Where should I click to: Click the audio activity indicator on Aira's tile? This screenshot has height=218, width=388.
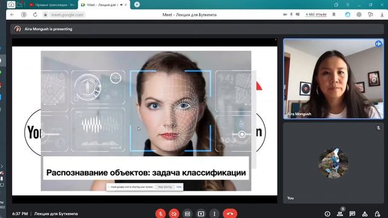click(378, 44)
